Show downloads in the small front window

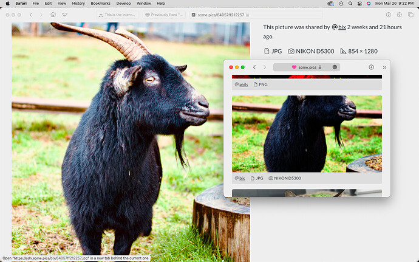[x=371, y=67]
